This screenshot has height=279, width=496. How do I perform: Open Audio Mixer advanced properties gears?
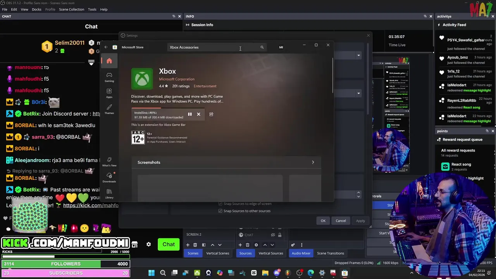(293, 245)
